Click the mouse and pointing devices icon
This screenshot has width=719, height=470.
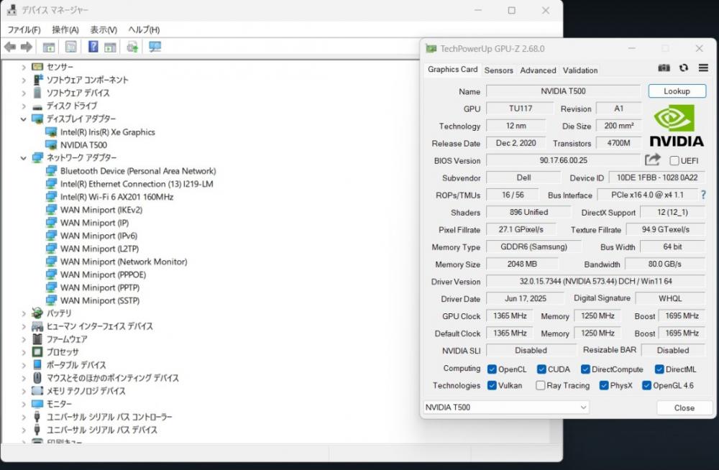37,378
